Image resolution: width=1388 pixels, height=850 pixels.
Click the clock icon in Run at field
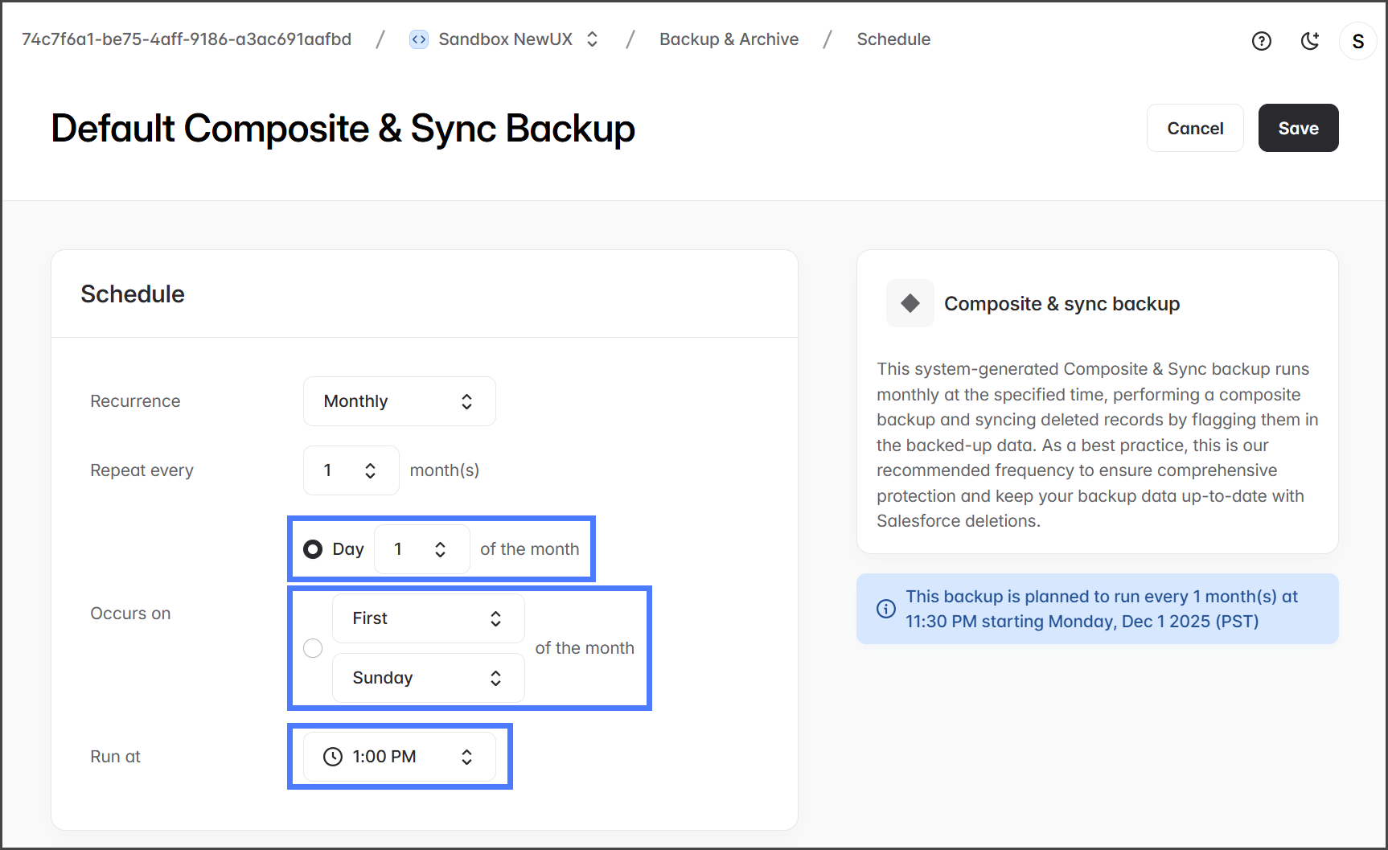[333, 757]
